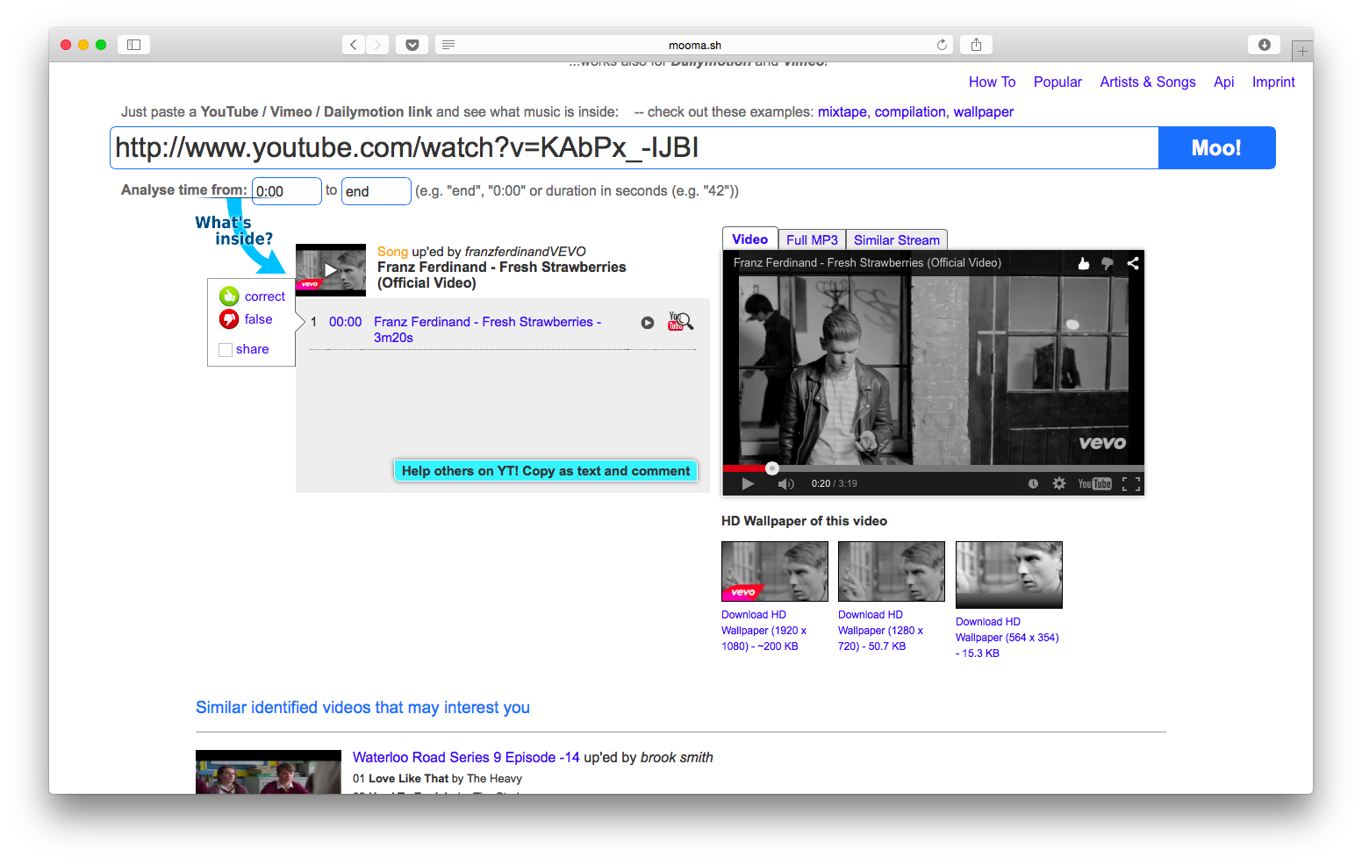This screenshot has height=864, width=1362.
Task: Open the Popular link in navigation
Action: 1057,82
